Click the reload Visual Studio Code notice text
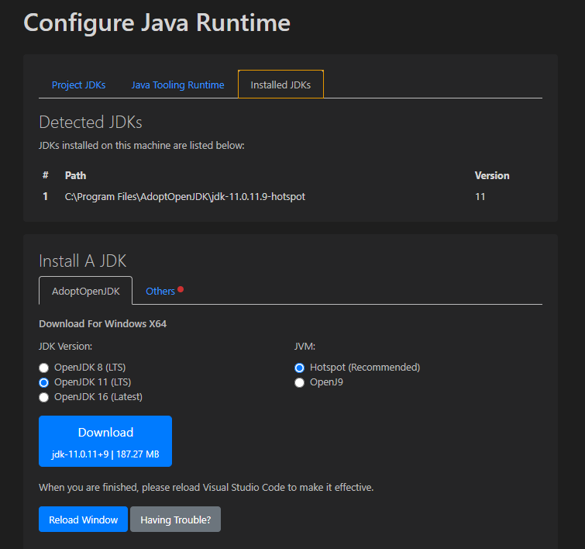585x549 pixels. [206, 488]
